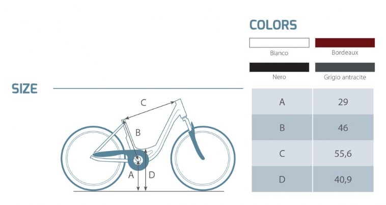Select the B row label cell
386x205 pixels.
click(x=282, y=128)
